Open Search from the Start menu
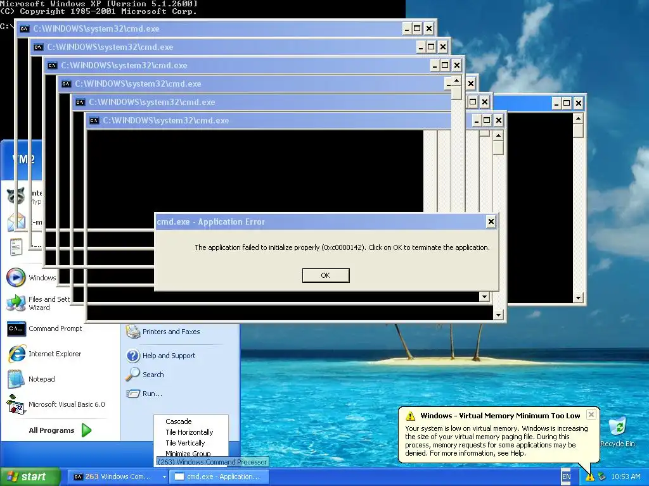The height and width of the screenshot is (486, 649). (145, 375)
